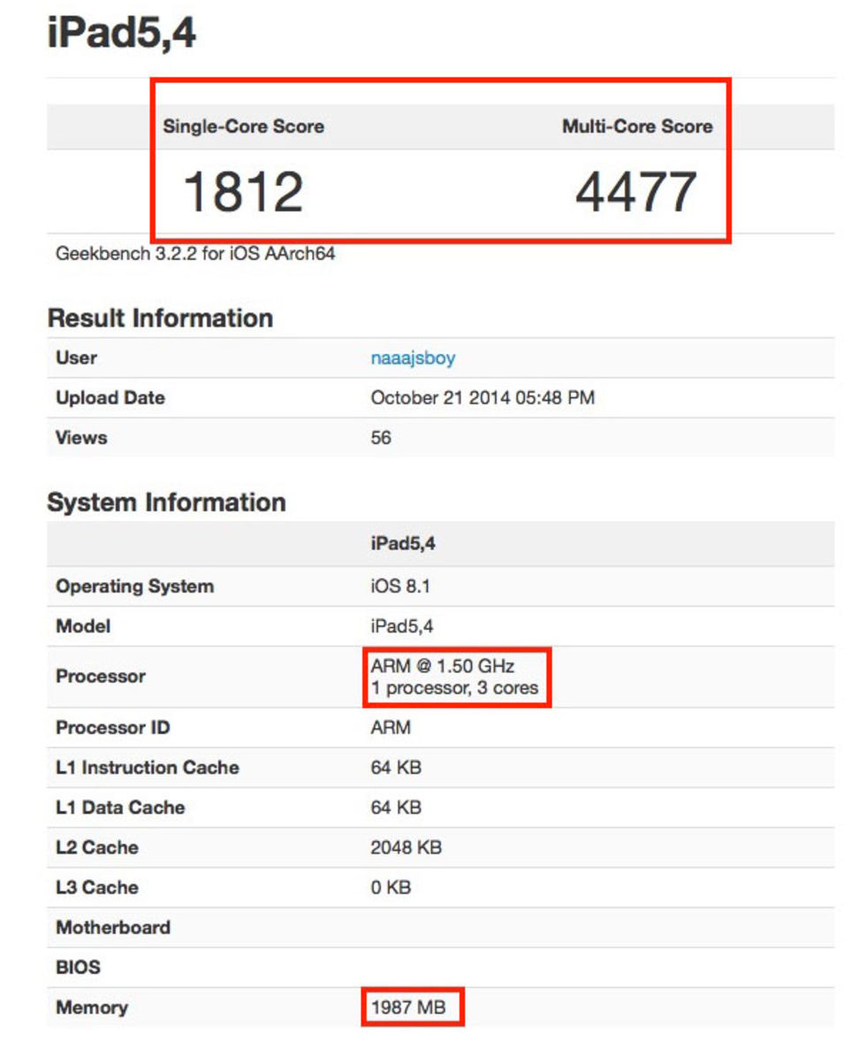Select the Model value iPad5,4
The height and width of the screenshot is (1051, 866).
tap(402, 626)
